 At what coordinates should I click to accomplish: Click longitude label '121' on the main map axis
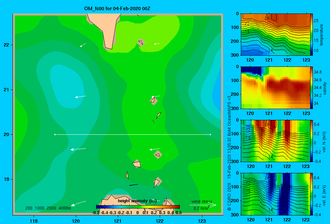(118, 221)
